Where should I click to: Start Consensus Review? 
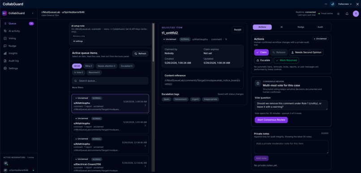(x=271, y=120)
